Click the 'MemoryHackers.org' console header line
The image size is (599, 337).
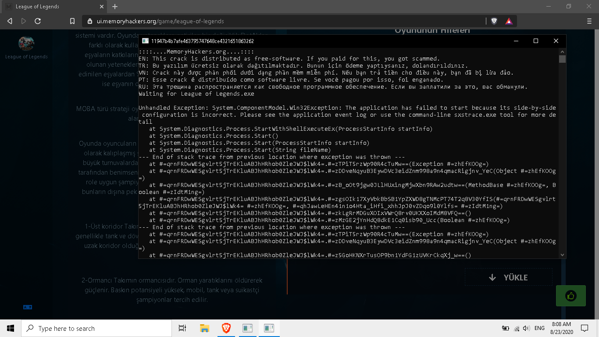196,51
